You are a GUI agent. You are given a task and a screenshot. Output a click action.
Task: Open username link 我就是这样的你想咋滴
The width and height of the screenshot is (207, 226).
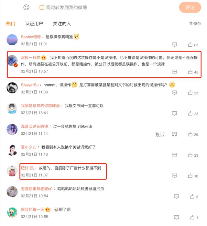click(40, 106)
